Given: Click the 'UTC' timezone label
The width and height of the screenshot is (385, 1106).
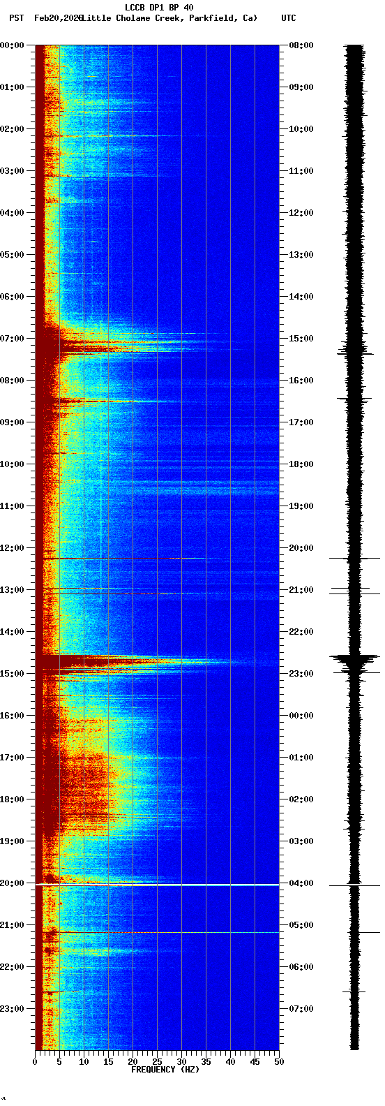Looking at the screenshot, I should point(289,18).
